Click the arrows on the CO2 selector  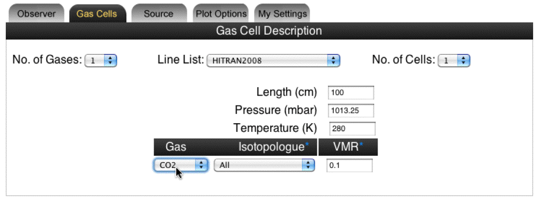pos(201,166)
